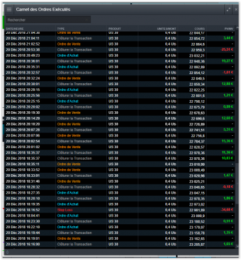Click the timestamp 20 Déc 2018 18:20:10
Screen dimensions: 241x260
tap(23, 198)
